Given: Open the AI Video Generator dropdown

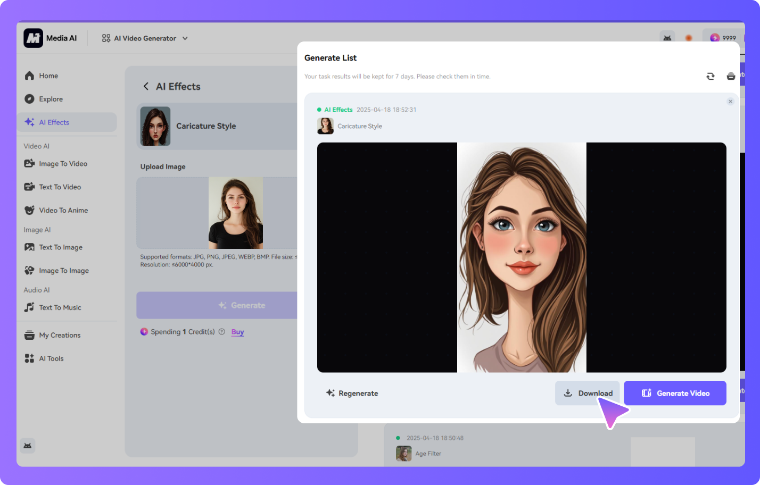Looking at the screenshot, I should click(145, 38).
